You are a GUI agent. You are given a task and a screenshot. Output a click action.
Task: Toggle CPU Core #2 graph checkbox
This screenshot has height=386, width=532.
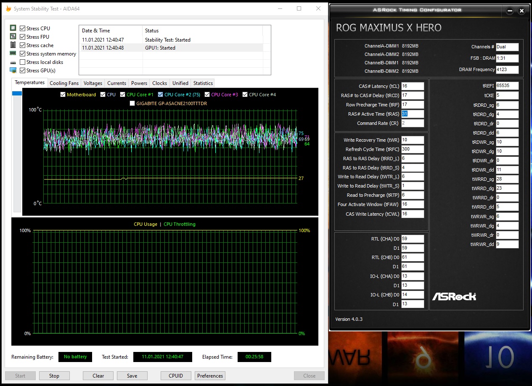click(x=161, y=95)
